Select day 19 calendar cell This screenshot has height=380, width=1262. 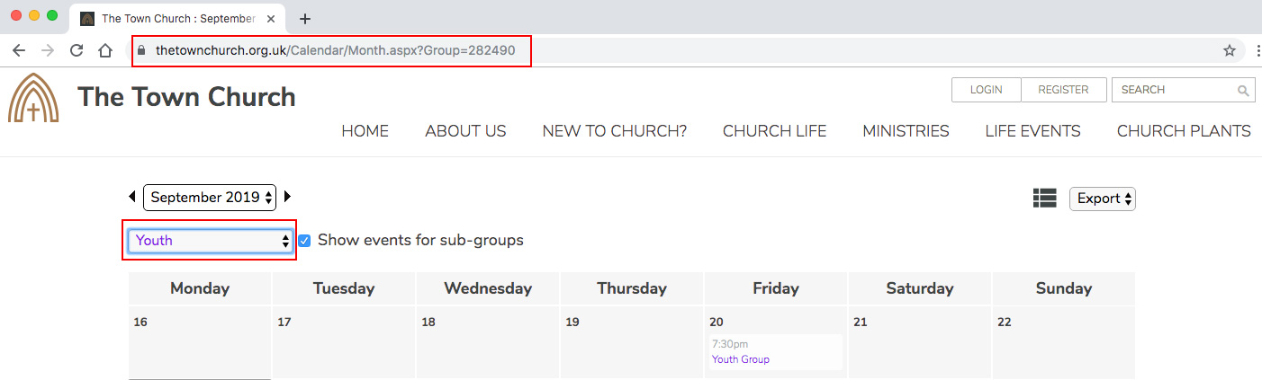click(x=632, y=343)
